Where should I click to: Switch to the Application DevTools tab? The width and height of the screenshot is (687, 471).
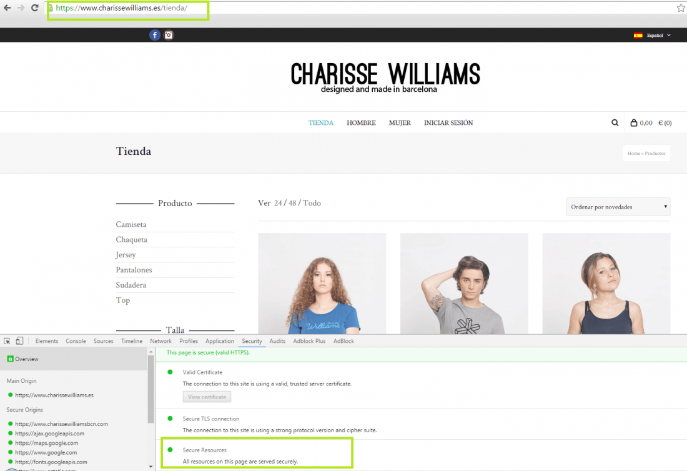tap(219, 341)
